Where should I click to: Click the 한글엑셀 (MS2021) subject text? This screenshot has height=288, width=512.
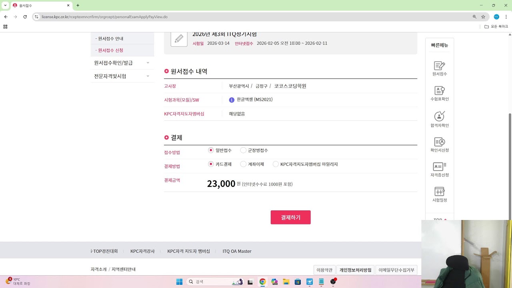coord(254,100)
